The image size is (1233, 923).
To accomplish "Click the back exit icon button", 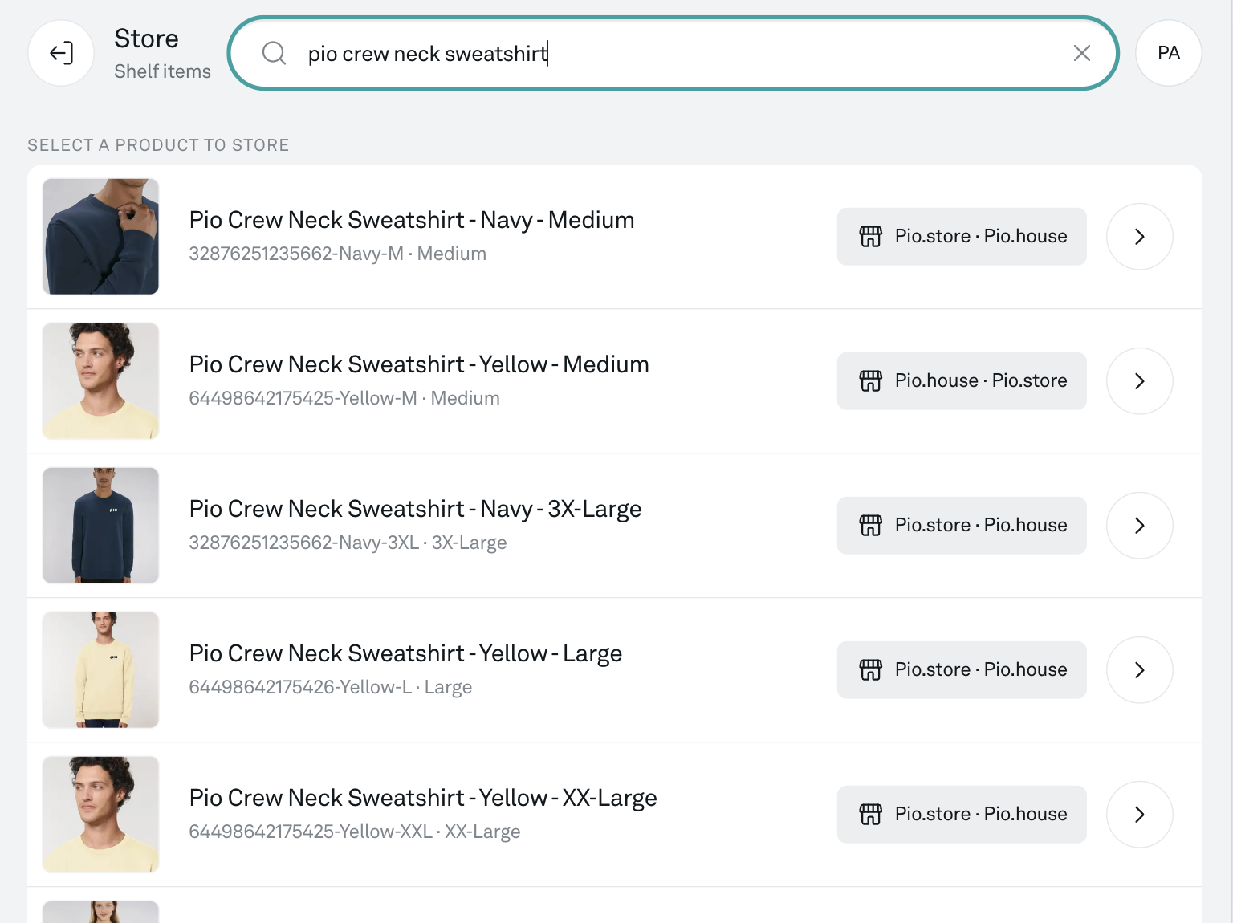I will click(61, 53).
